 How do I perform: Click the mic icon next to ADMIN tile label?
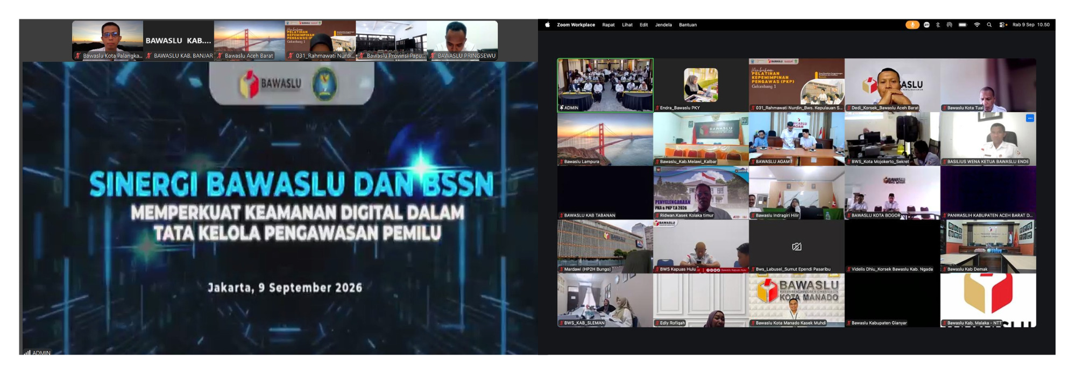561,108
